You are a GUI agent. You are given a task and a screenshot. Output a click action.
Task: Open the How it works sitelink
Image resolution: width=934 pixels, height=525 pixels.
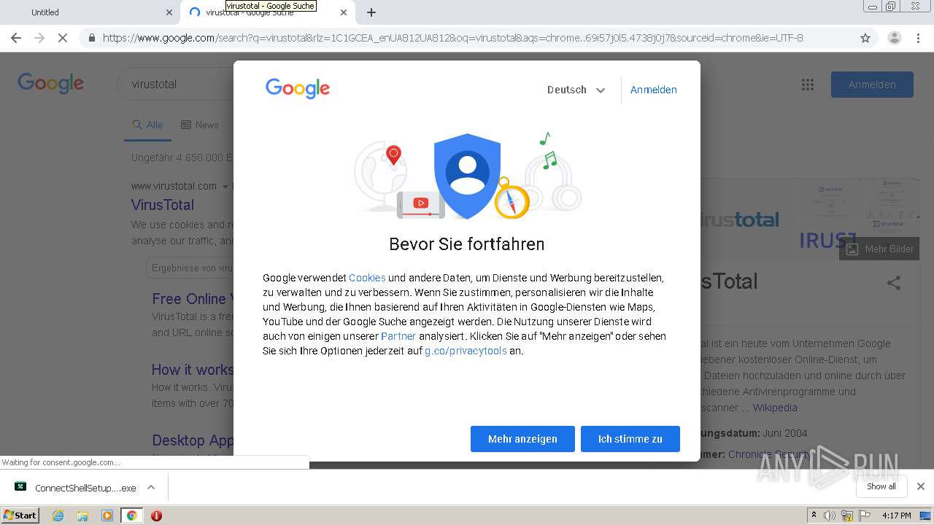click(x=193, y=370)
